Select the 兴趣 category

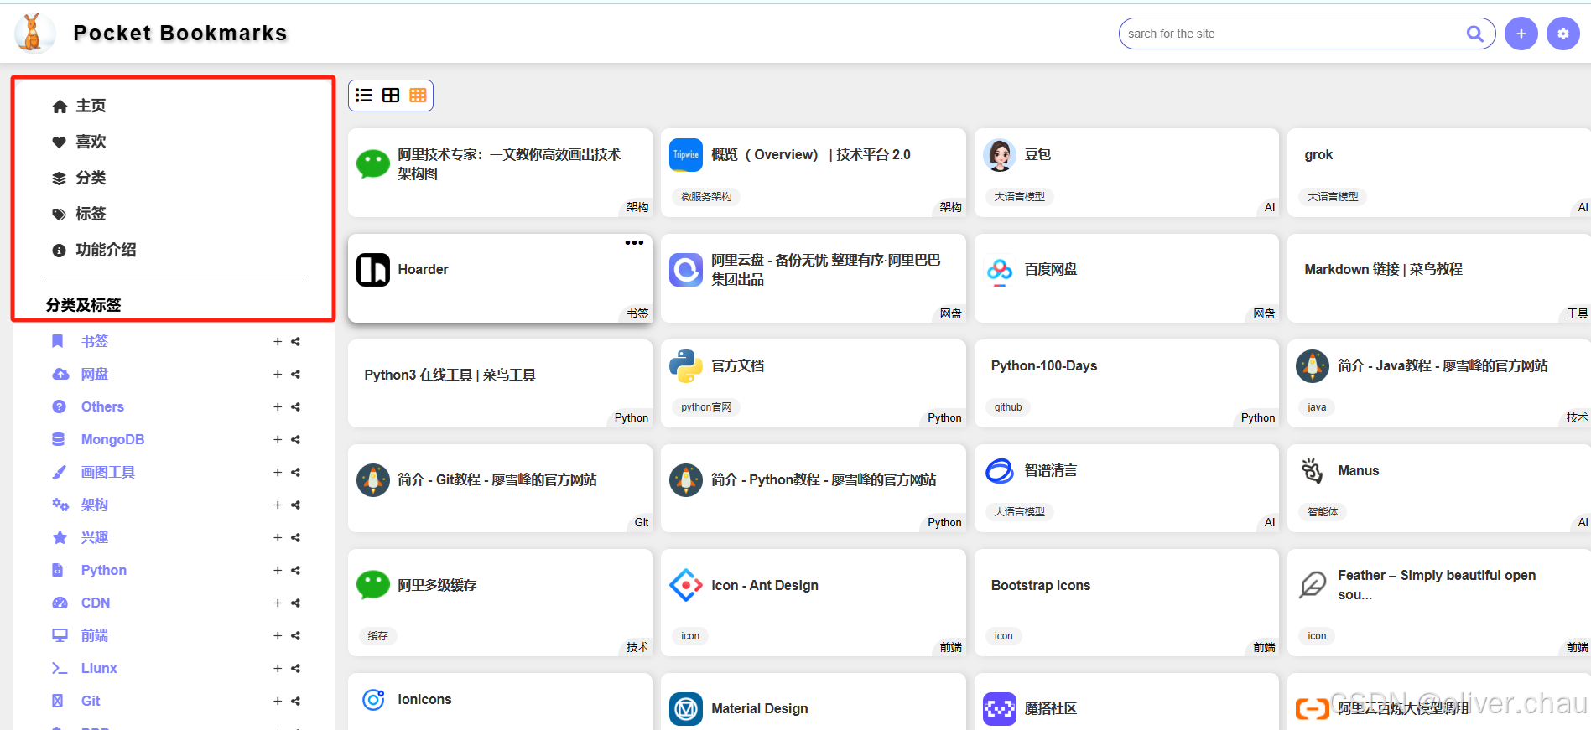pos(94,537)
